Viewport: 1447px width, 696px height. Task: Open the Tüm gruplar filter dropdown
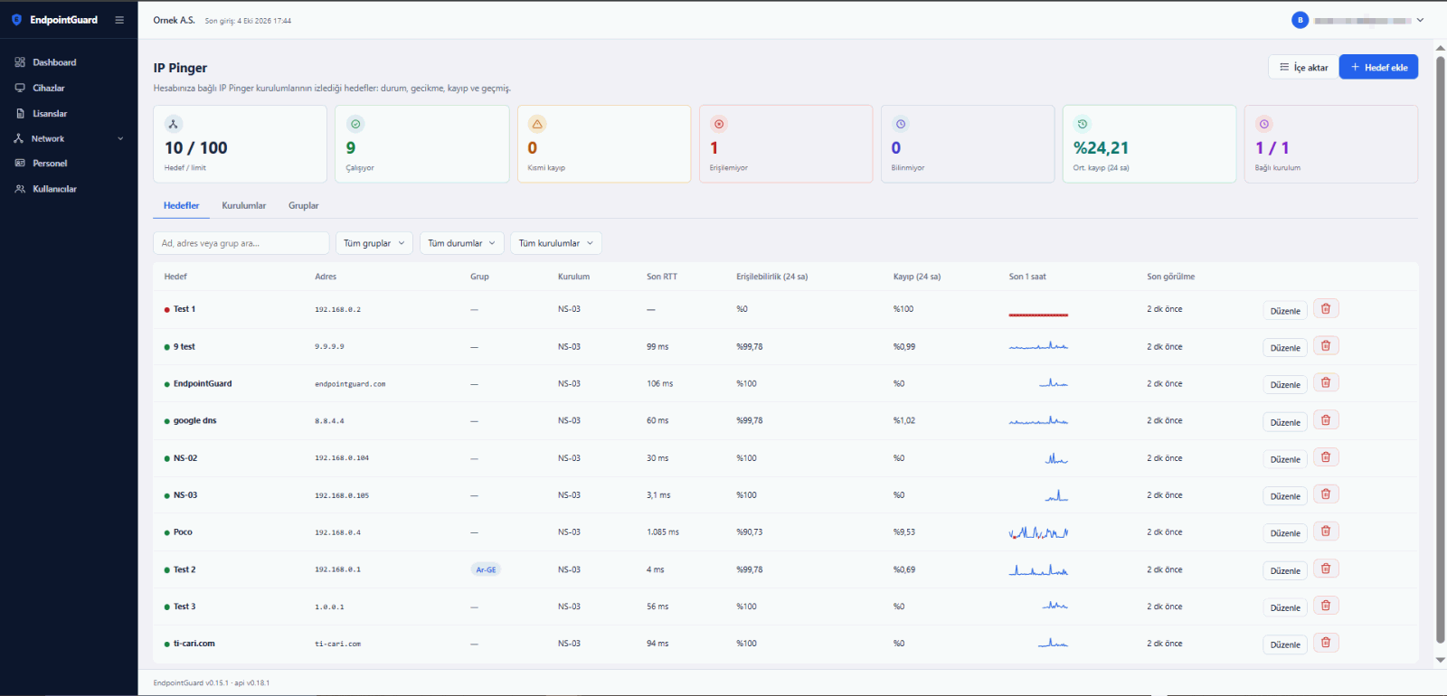[x=374, y=243]
